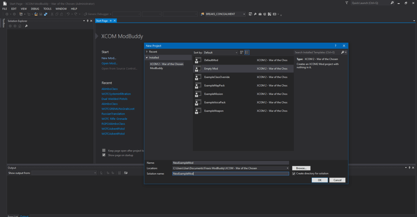
Task: Expand the Recent tree node
Action: point(147,52)
